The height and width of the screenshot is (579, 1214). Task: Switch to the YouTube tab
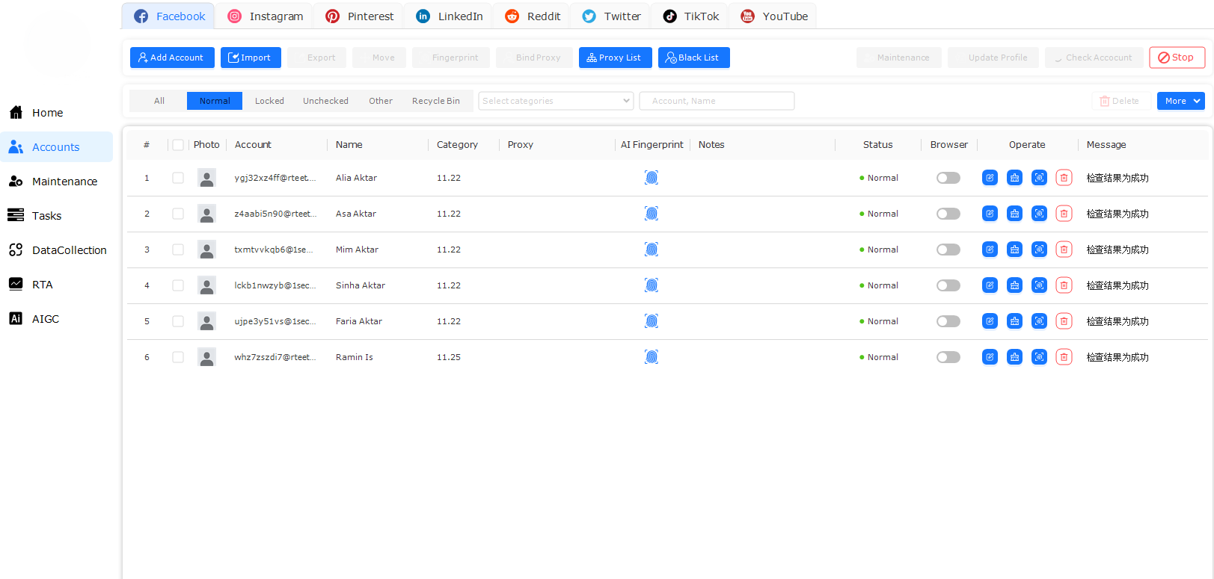click(x=773, y=16)
